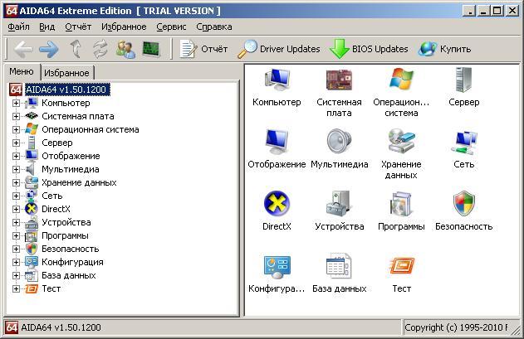Expand the Операционная система tree node
Screen dimensions: 524x339
click(x=16, y=129)
